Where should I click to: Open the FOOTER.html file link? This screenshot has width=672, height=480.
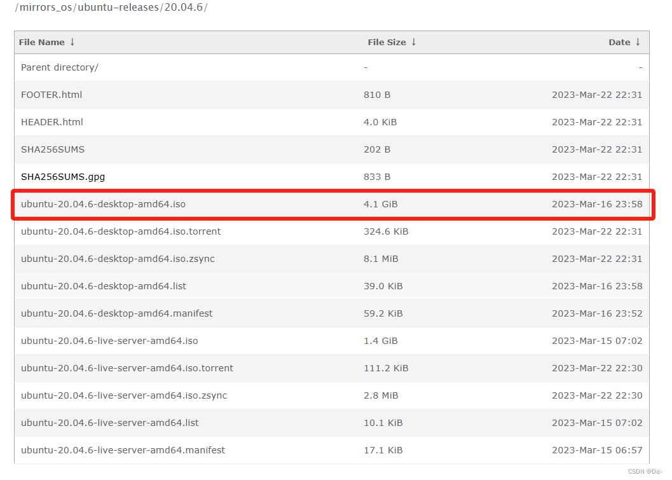pos(51,95)
